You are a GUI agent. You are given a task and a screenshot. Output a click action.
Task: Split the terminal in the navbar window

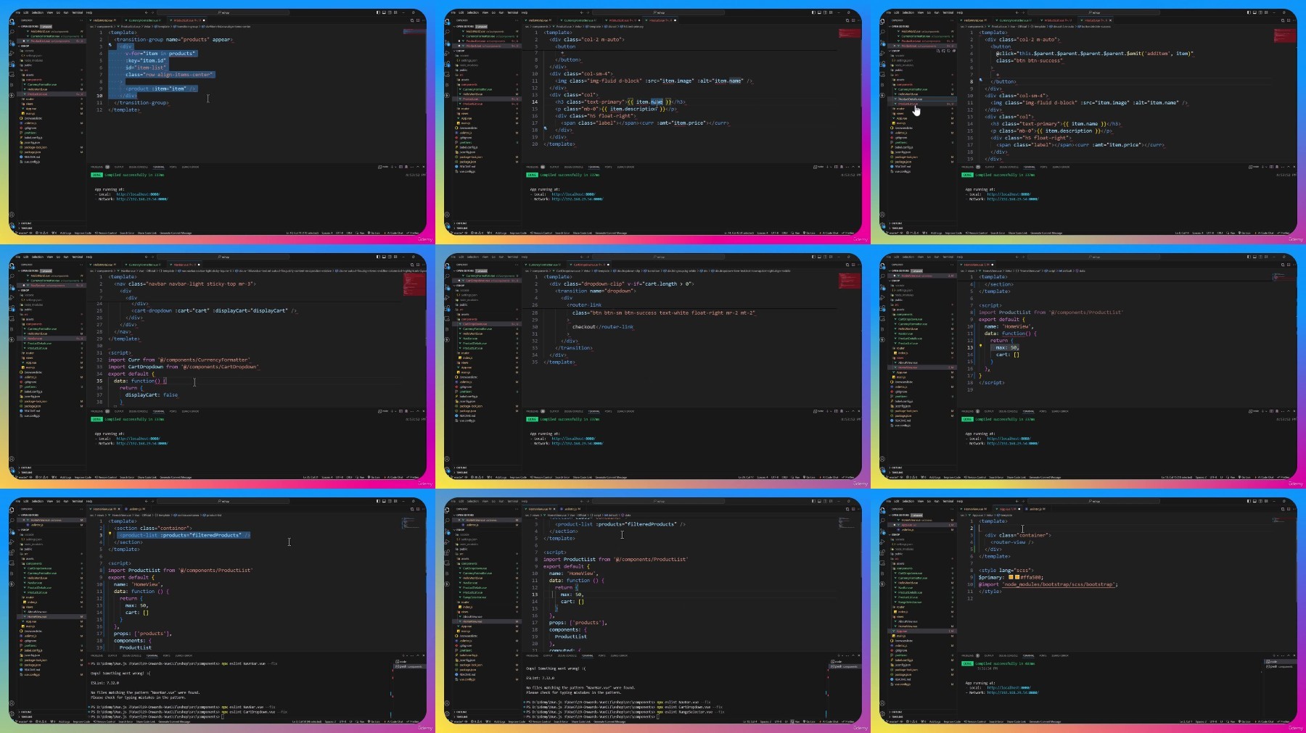[401, 411]
